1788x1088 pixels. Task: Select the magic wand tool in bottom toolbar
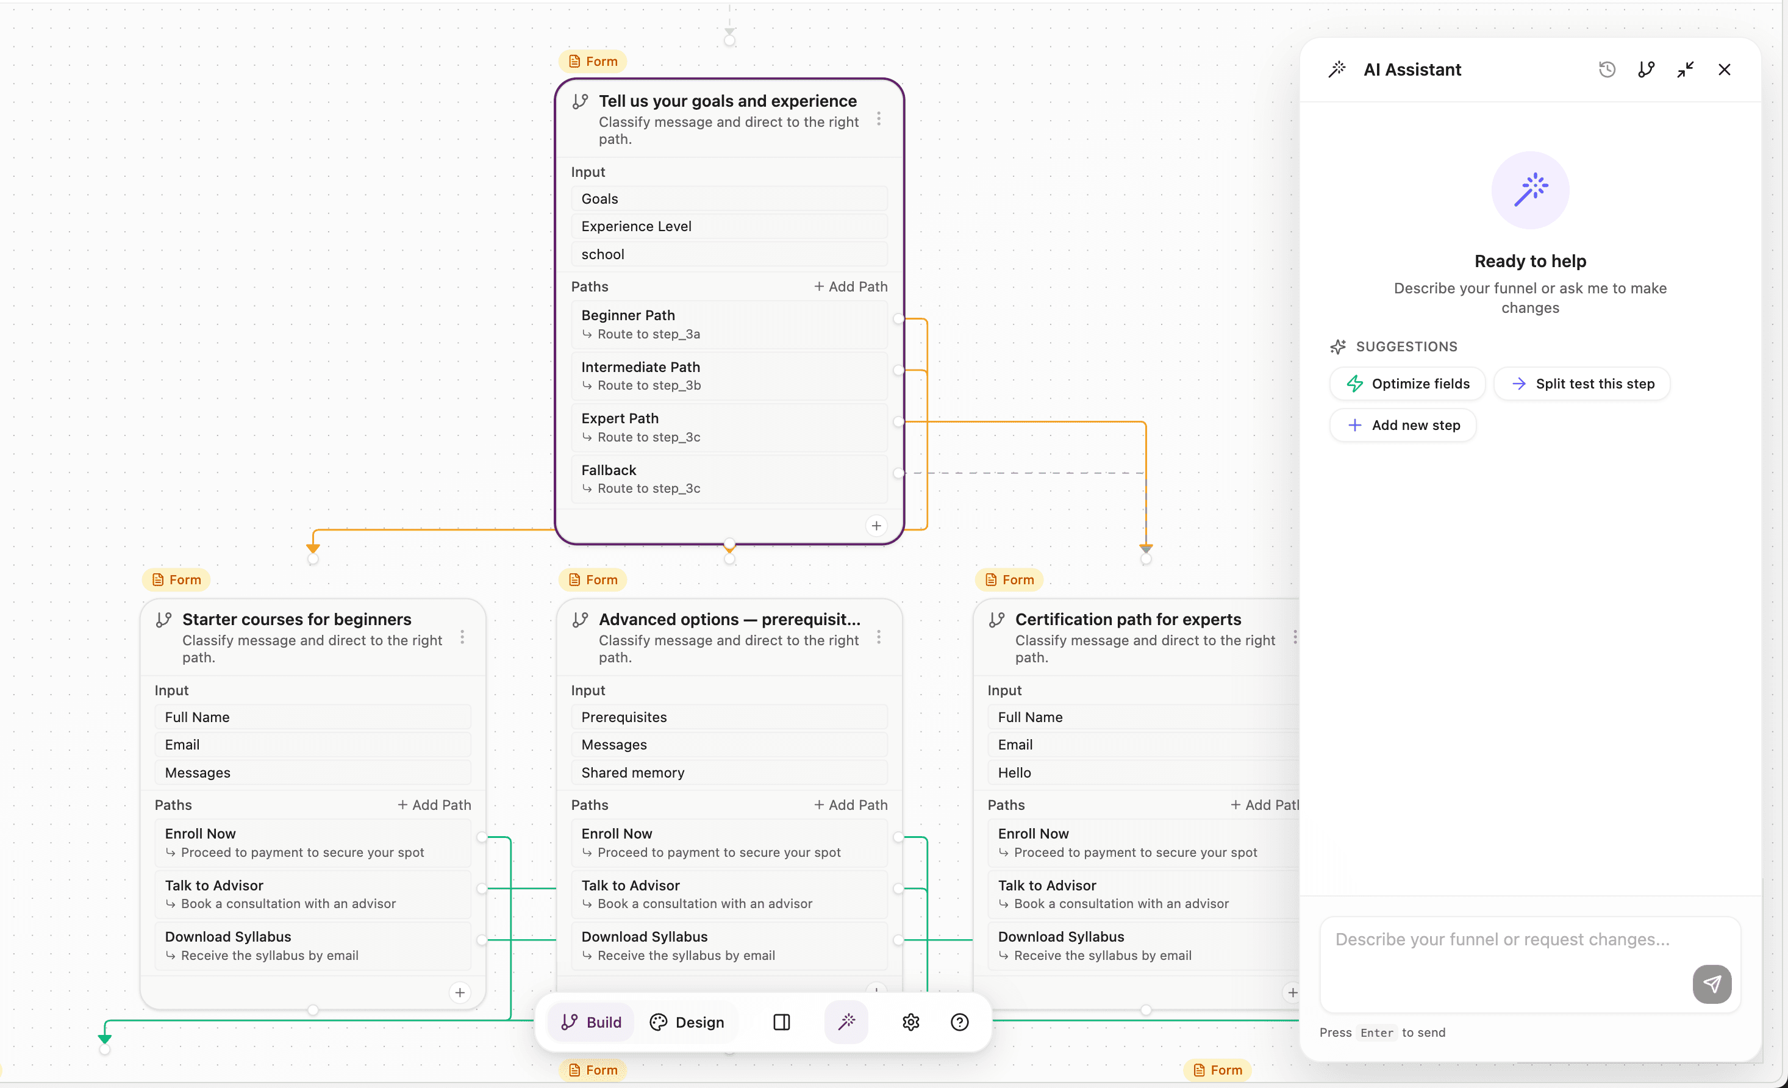pyautogui.click(x=846, y=1022)
